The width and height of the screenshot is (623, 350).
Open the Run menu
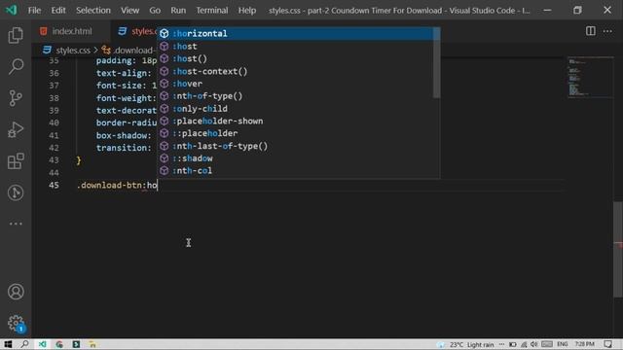(178, 11)
